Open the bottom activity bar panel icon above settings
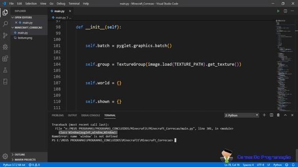The height and width of the screenshot is (167, 298). [x=5, y=82]
